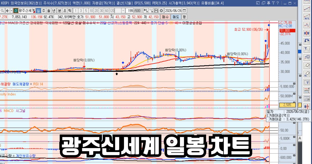This screenshot has height=164, width=312.
Task: Click the MACD indicator label
Action: click(x=9, y=111)
